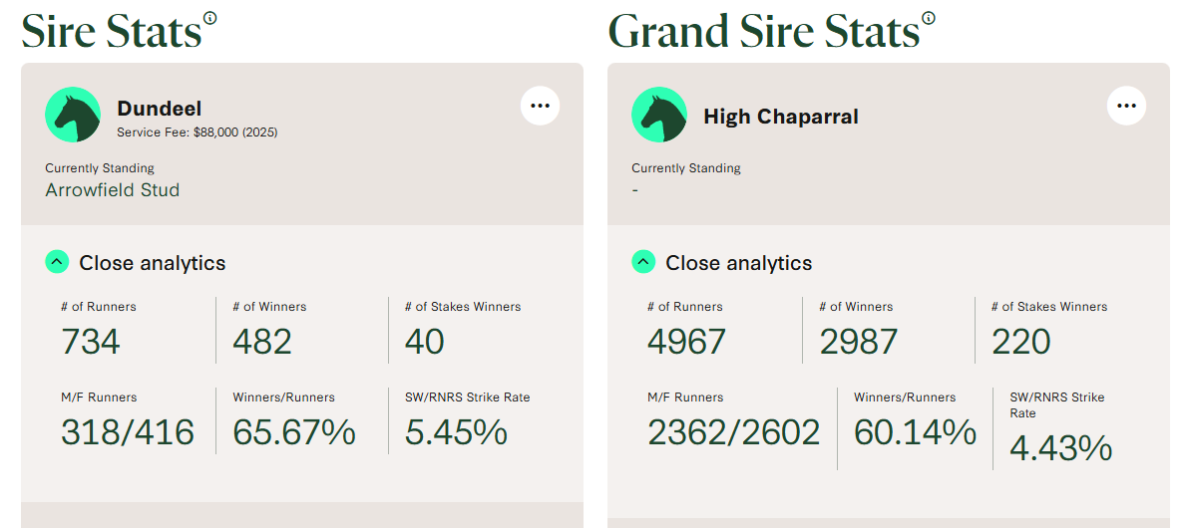Click the Grand Sire Stats info icon

pos(929,18)
